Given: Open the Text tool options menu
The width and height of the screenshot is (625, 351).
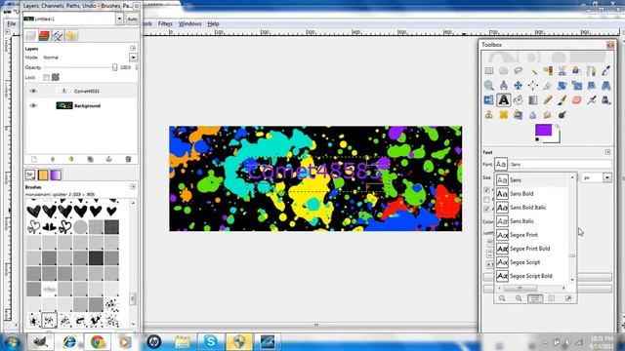Looking at the screenshot, I should pos(607,152).
